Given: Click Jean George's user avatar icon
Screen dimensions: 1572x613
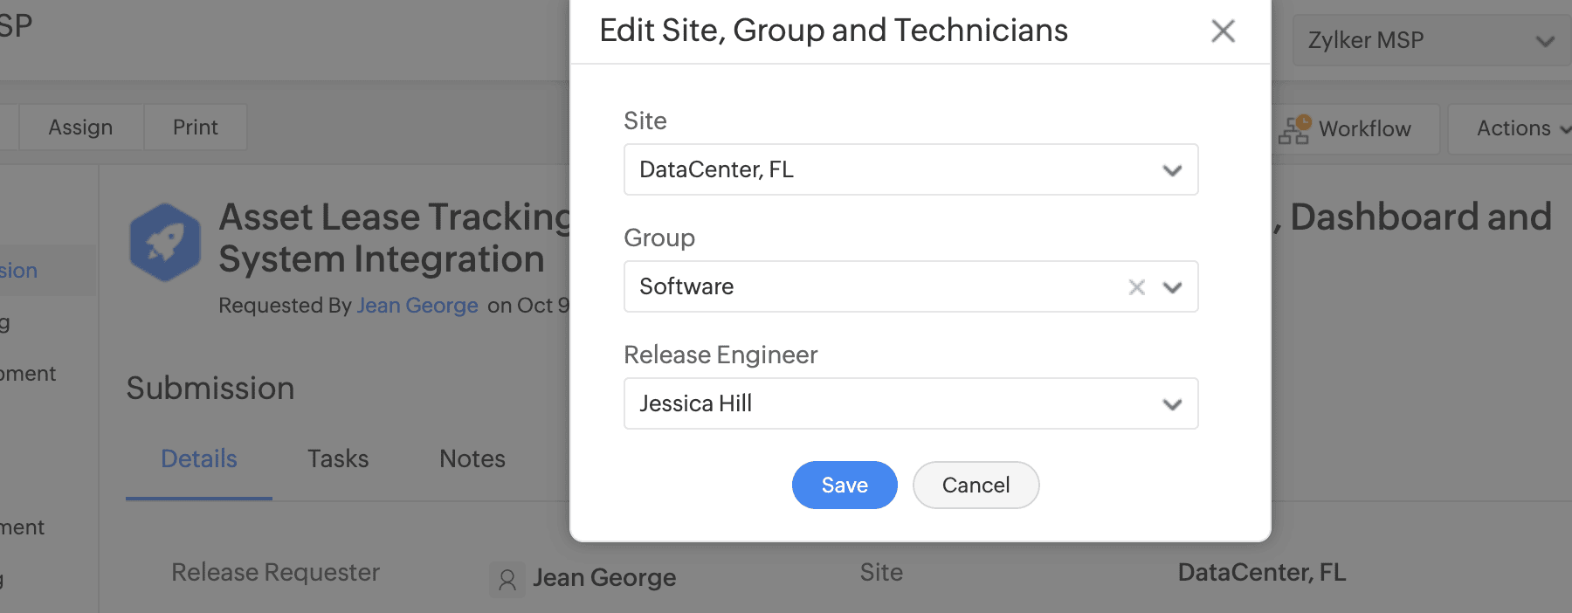Looking at the screenshot, I should pyautogui.click(x=507, y=579).
